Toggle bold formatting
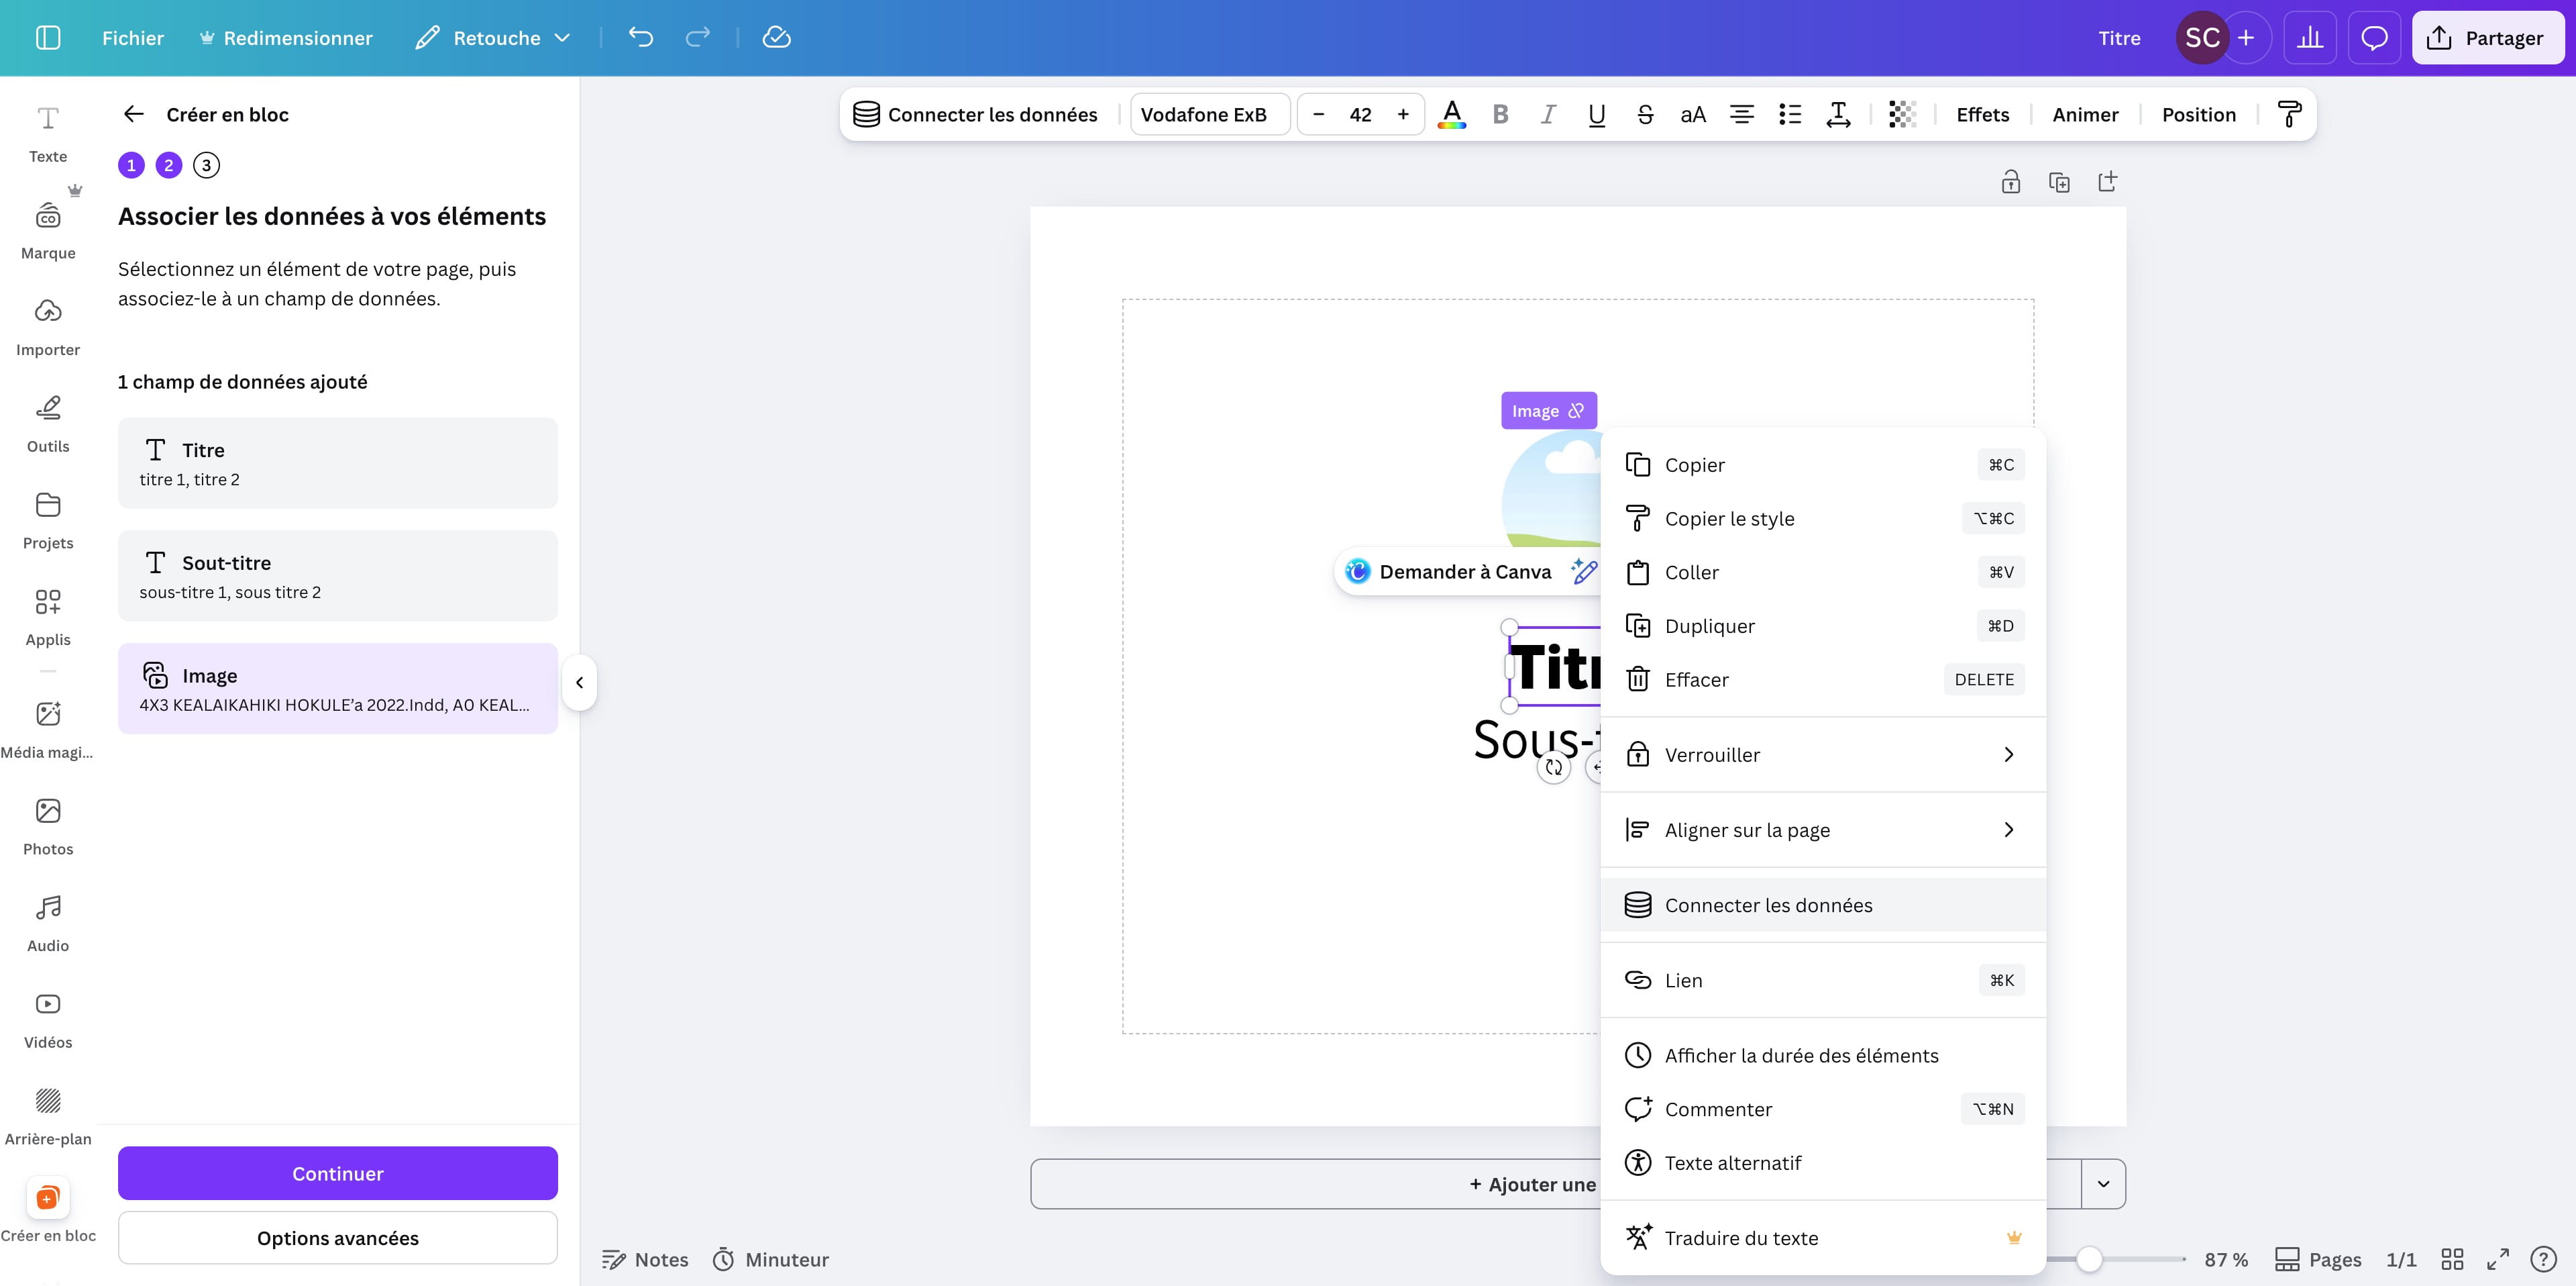The width and height of the screenshot is (2576, 1286). point(1500,114)
